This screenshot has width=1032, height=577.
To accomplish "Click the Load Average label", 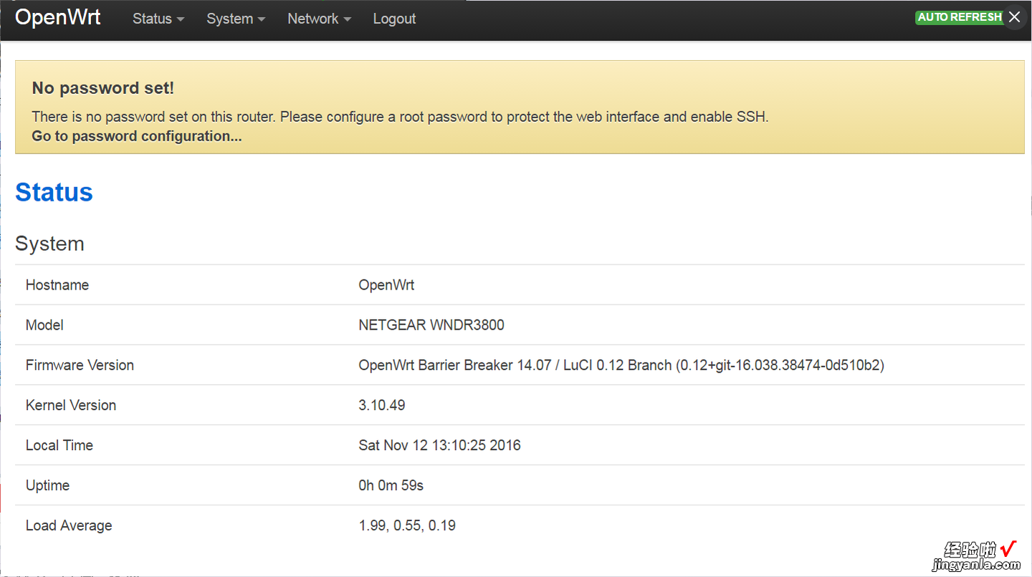I will pyautogui.click(x=69, y=525).
